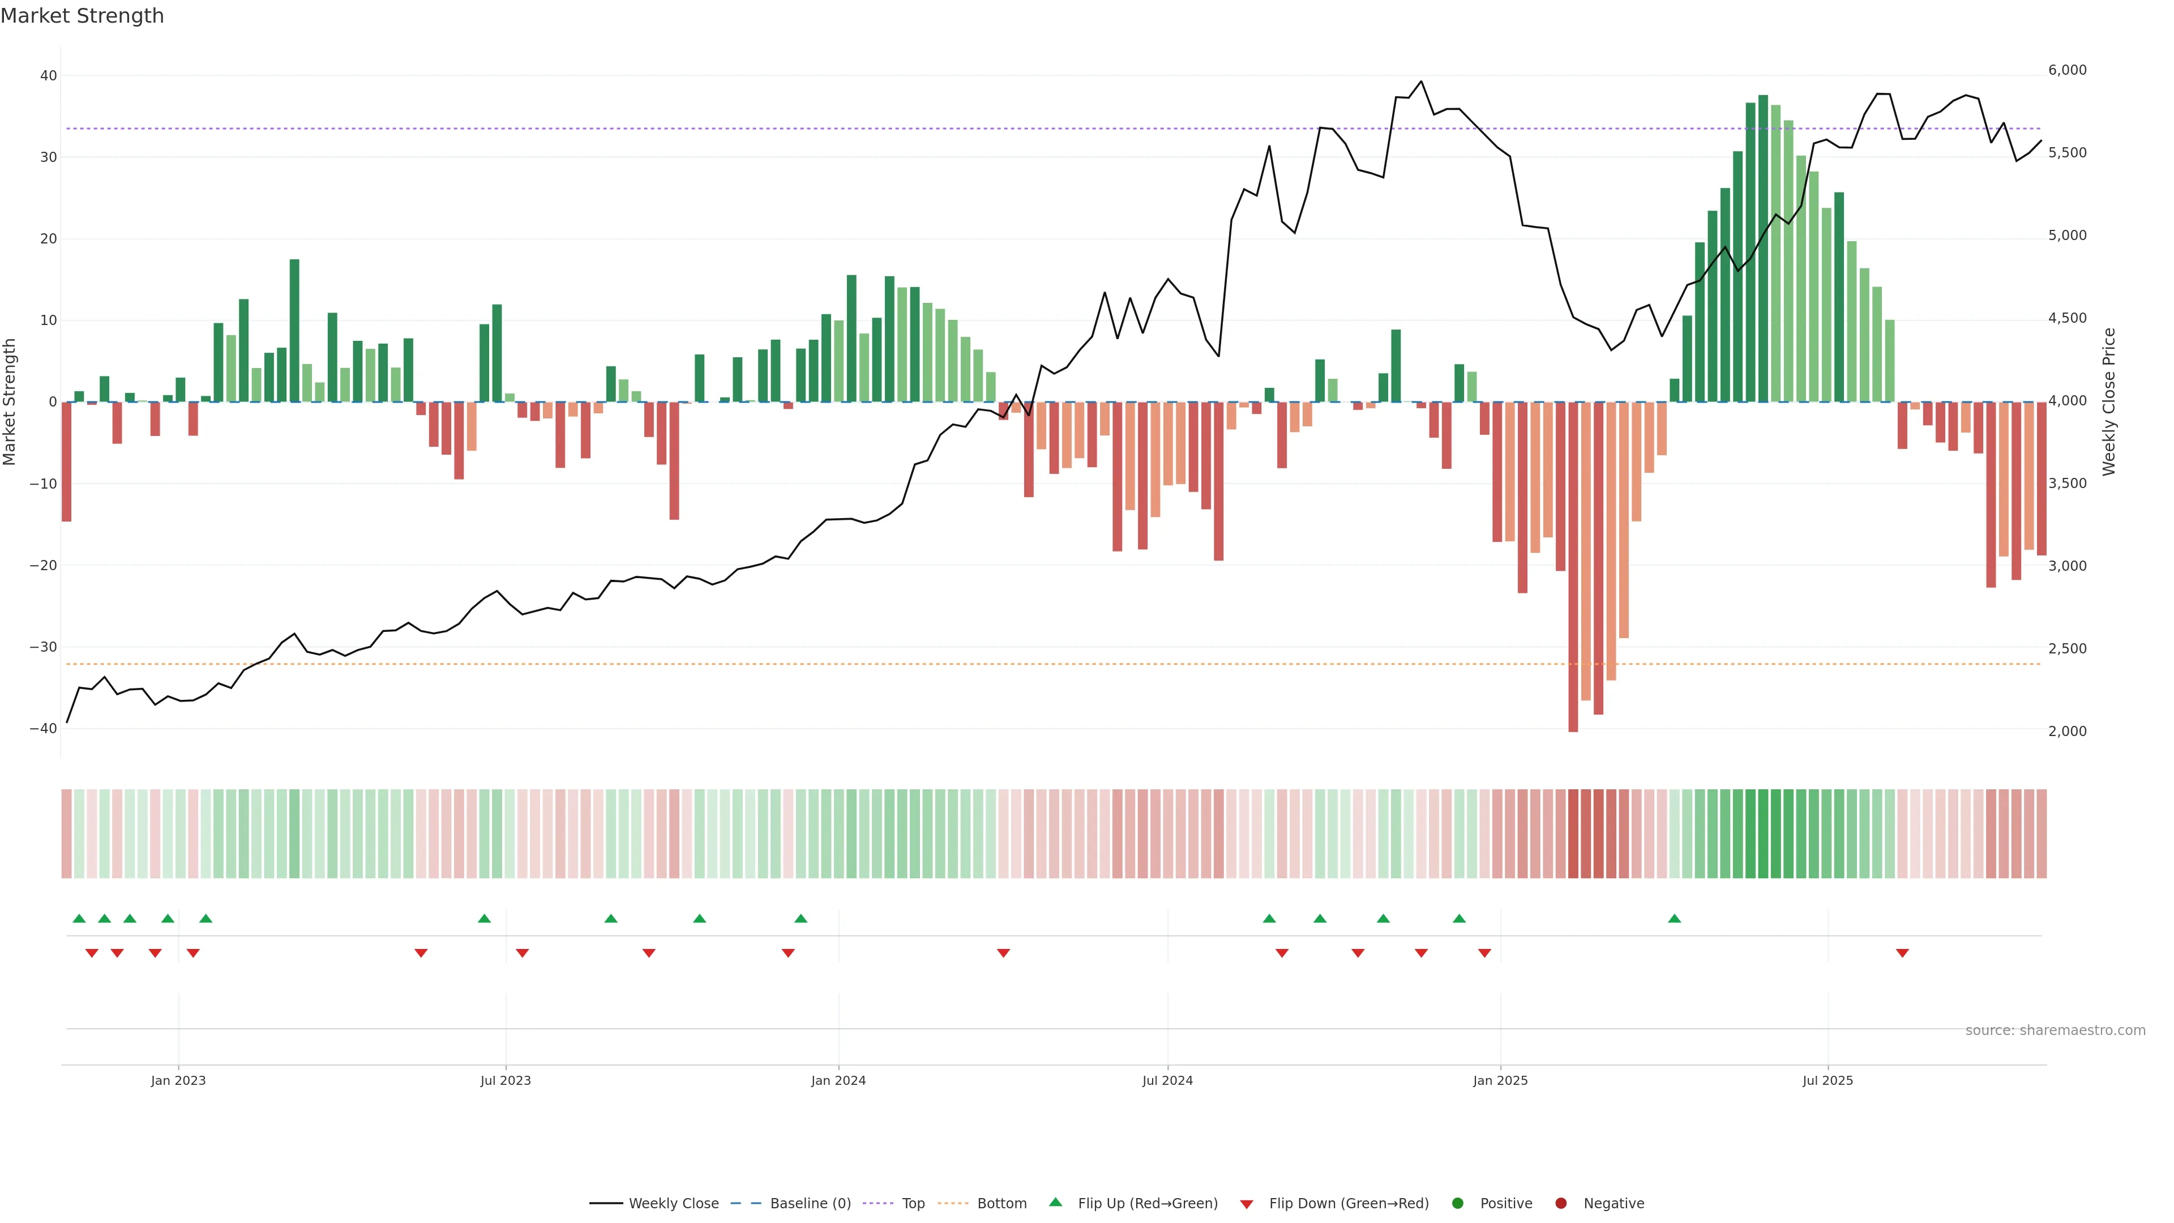
Task: Click the Market Strength chart title
Action: point(82,16)
